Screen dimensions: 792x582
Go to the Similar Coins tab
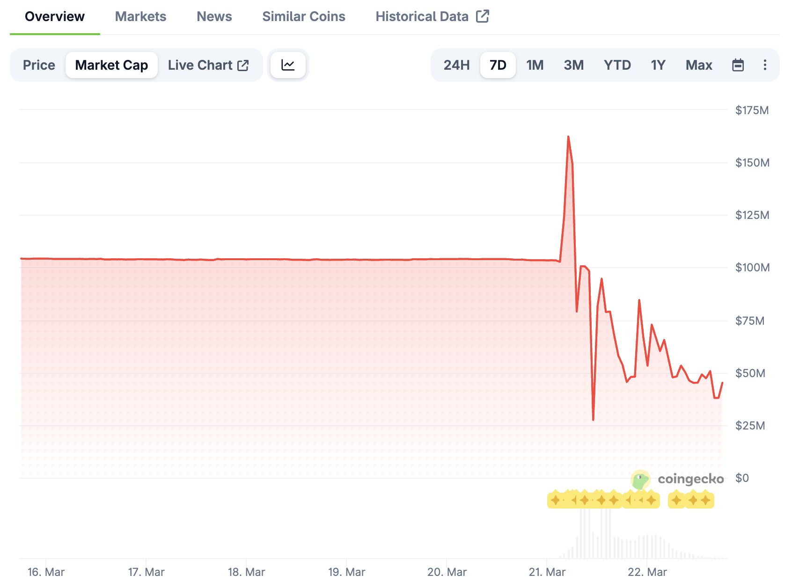[x=303, y=16]
